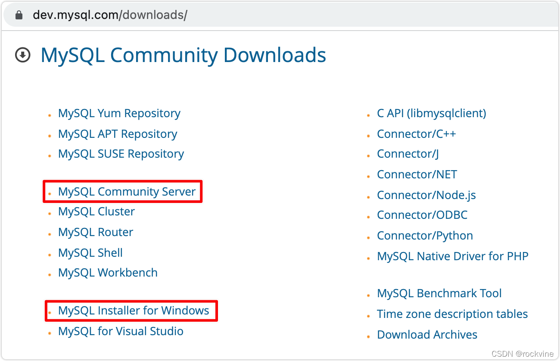The width and height of the screenshot is (560, 361).
Task: Open Time zone description tables link
Action: click(452, 314)
